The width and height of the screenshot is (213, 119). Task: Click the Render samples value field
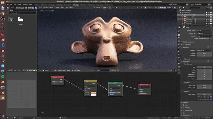click(204, 53)
